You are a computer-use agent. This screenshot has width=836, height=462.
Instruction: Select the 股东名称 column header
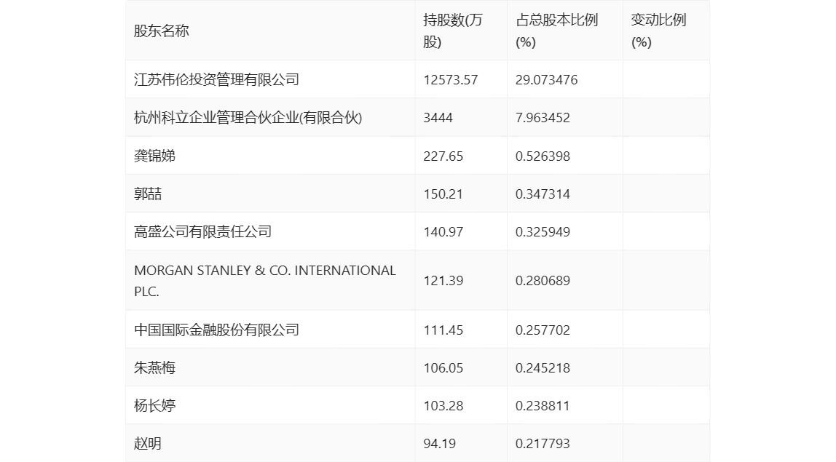(x=162, y=31)
